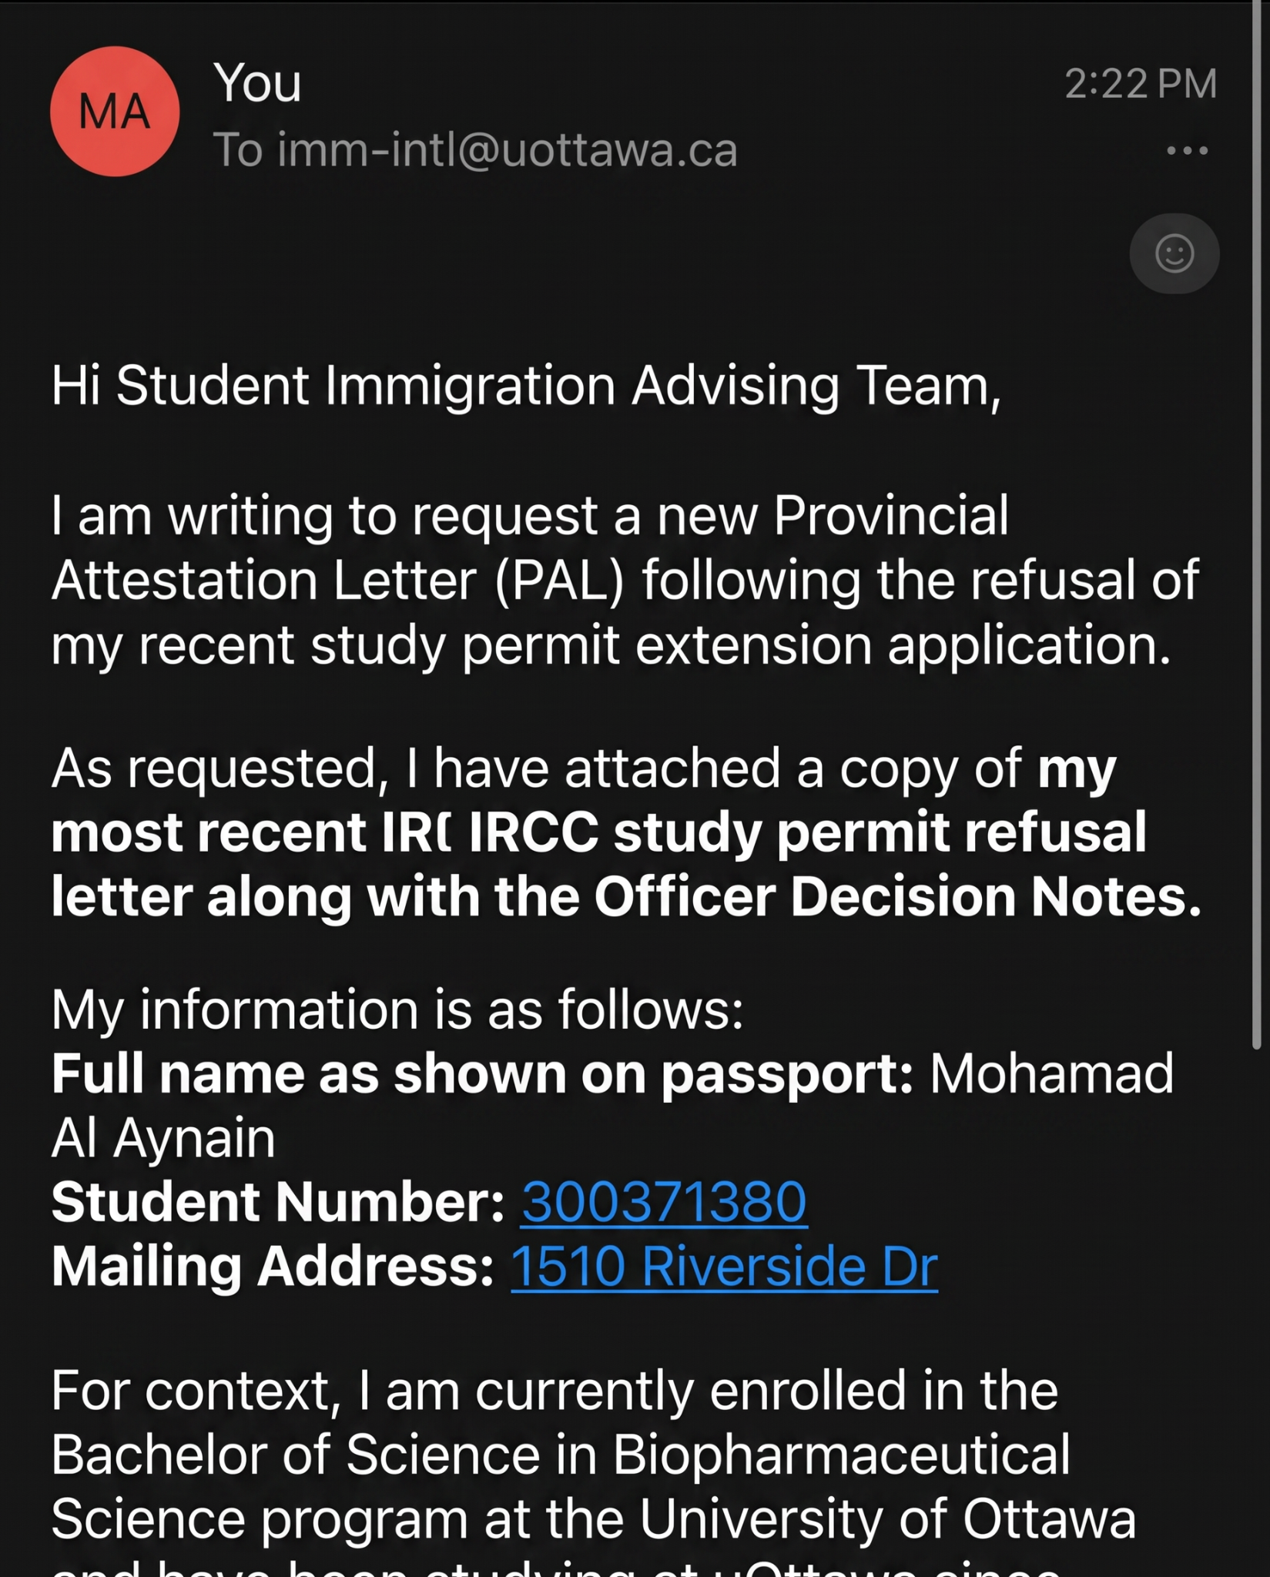
Task: Tap the red MA sender avatar
Action: point(115,112)
